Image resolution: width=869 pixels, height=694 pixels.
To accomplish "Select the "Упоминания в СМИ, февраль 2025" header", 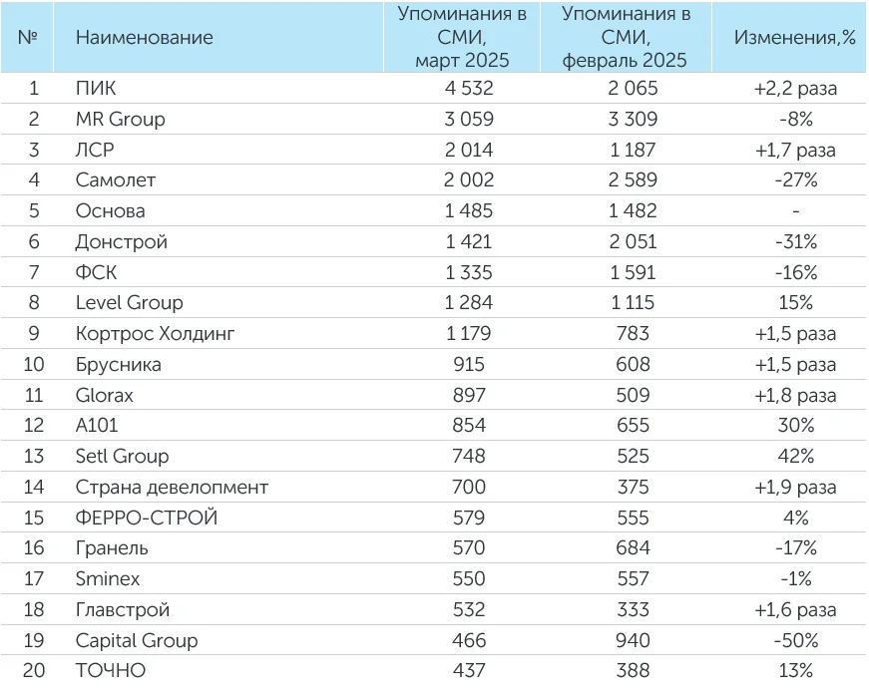I will pyautogui.click(x=625, y=38).
